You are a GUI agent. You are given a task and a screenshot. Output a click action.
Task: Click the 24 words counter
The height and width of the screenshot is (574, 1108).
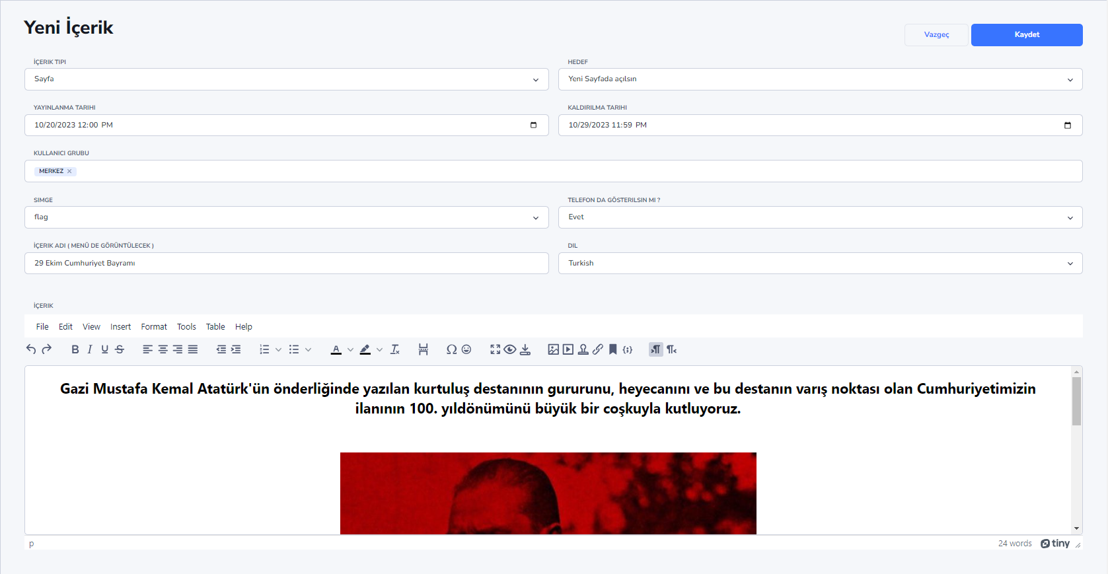tap(1015, 543)
